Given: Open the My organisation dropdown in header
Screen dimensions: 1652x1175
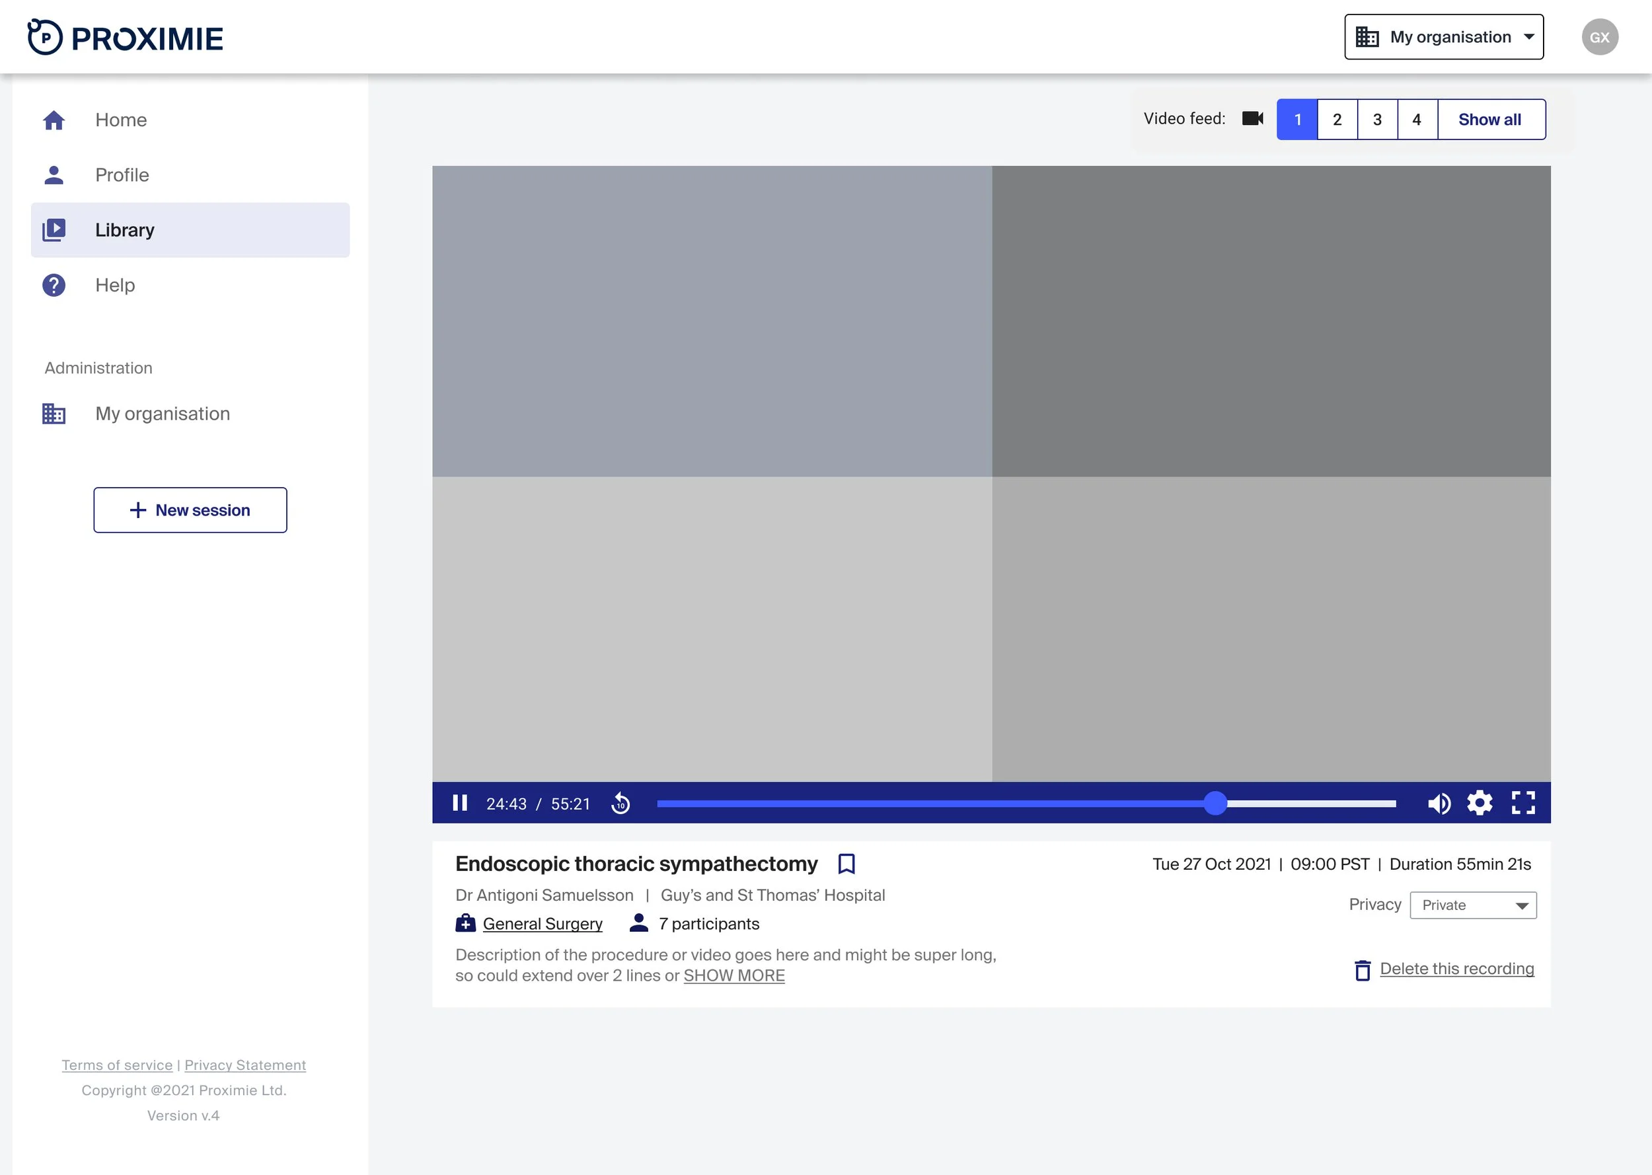Looking at the screenshot, I should click(x=1444, y=37).
